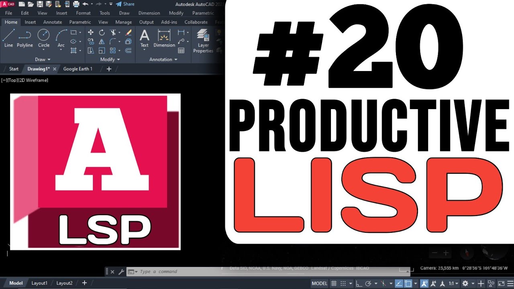Open the Rectangle tool dropdown arrow
514x289 pixels.
coord(80,33)
